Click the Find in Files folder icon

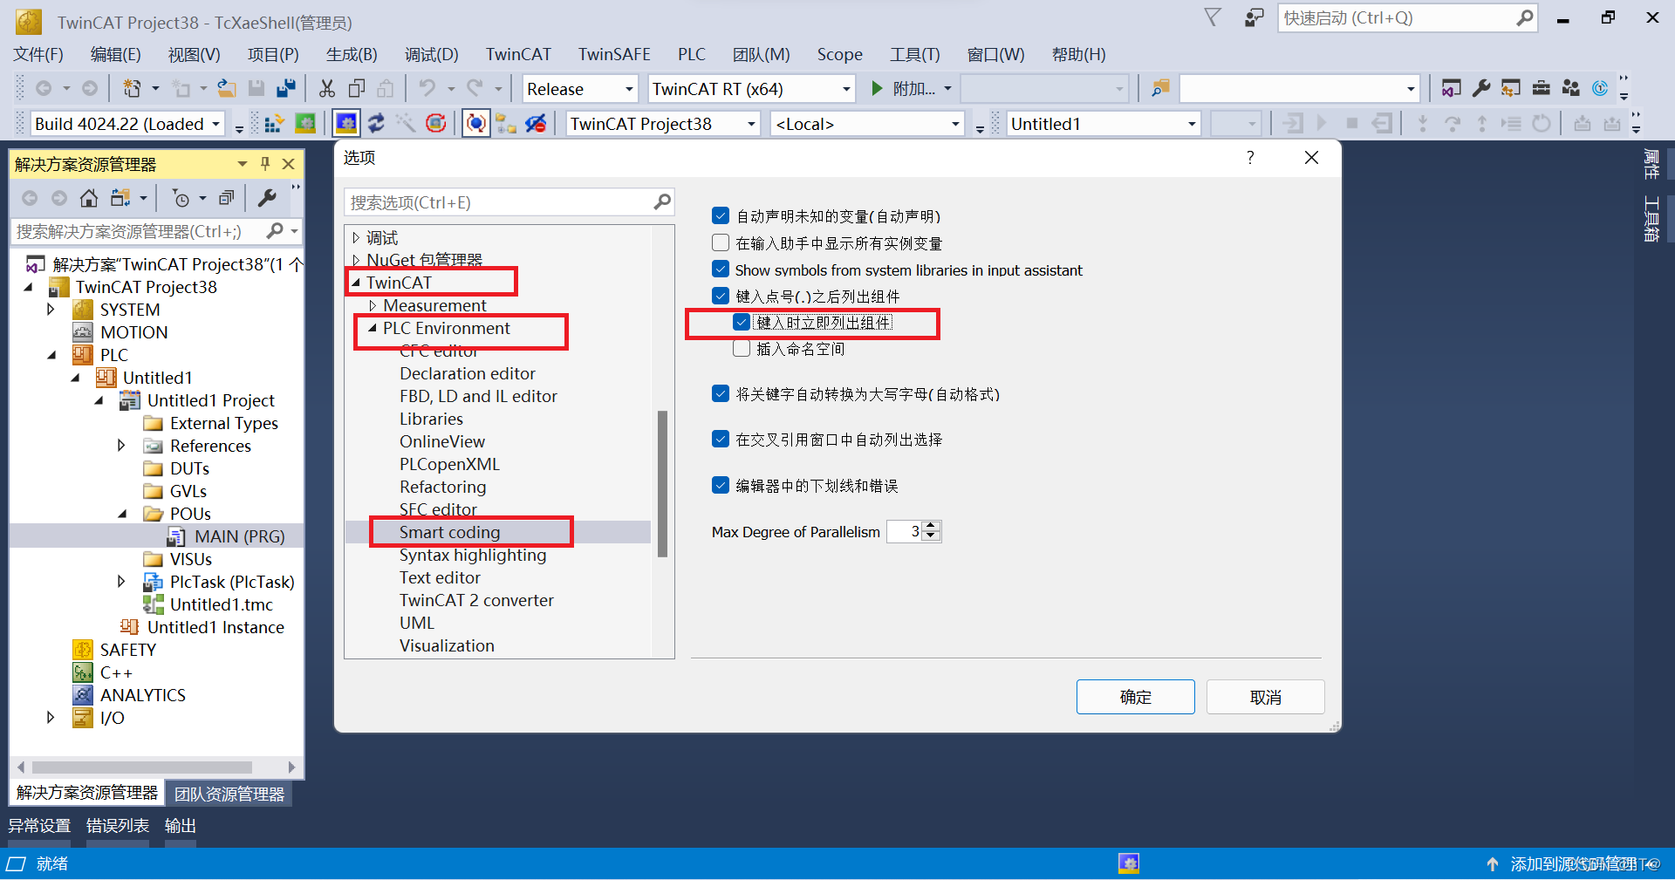point(1160,88)
